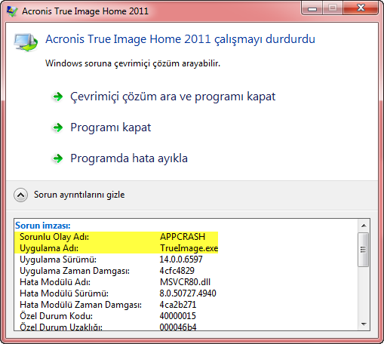Screen dimensions: 384x344
Task: Minimize the Acronis error dialog
Action: [x=312, y=9]
